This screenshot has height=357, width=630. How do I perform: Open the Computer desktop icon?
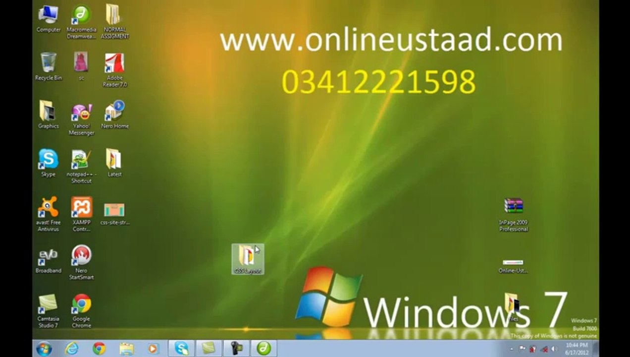[x=49, y=18]
